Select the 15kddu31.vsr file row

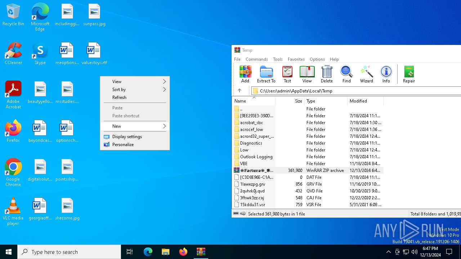[x=308, y=205]
